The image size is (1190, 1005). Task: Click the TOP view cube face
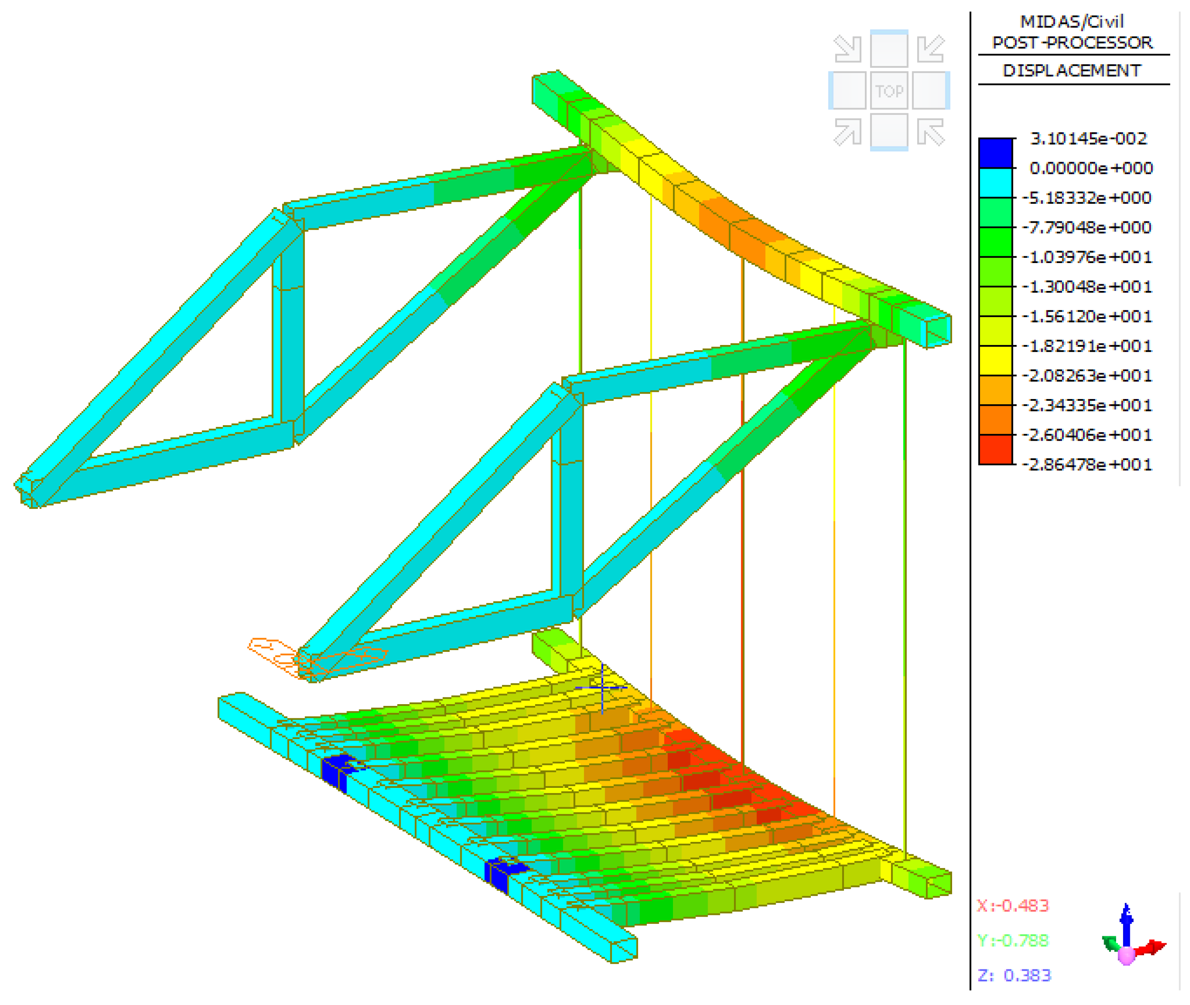889,91
